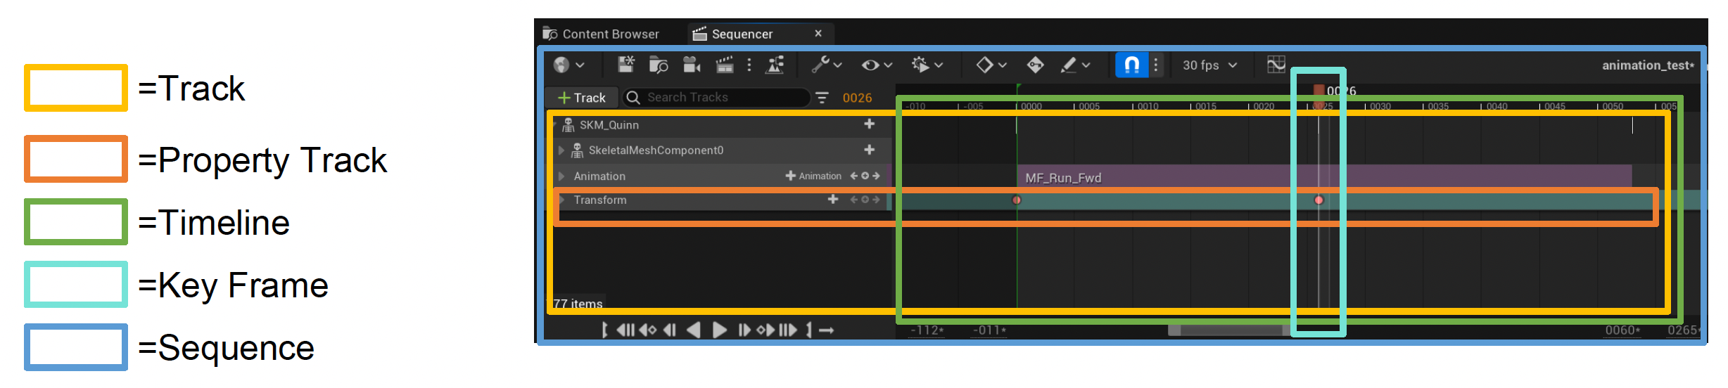The height and width of the screenshot is (388, 1728).
Task: Open the wrench Actions dropdown menu
Action: click(x=827, y=65)
